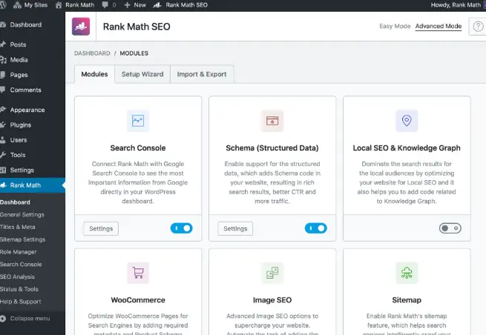Image resolution: width=486 pixels, height=335 pixels.
Task: Click the MODULES breadcrumb text
Action: (134, 53)
